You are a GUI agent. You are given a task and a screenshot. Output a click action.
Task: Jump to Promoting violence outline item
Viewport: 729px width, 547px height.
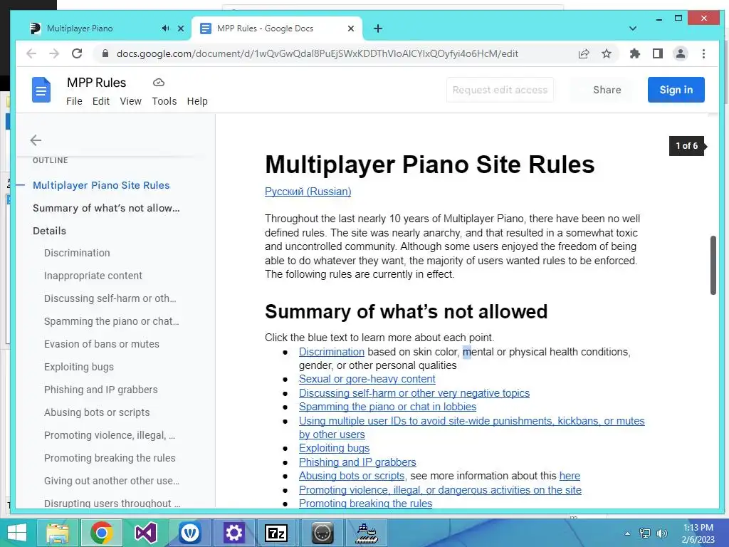110,435
